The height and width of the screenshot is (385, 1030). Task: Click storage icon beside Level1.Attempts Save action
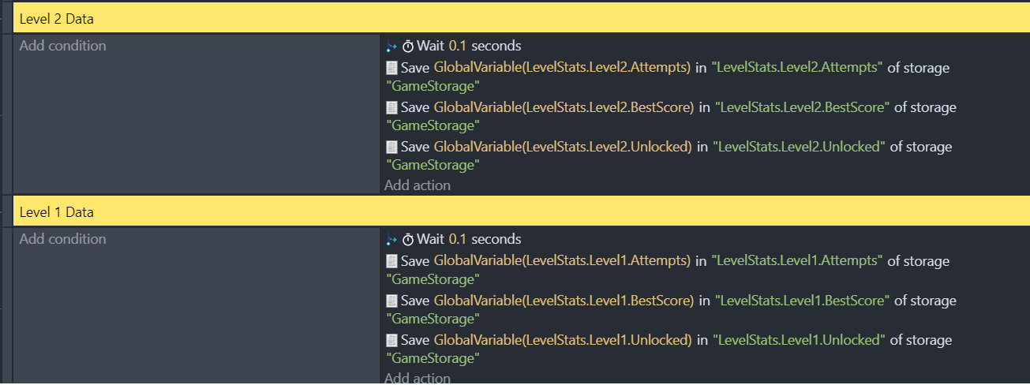pyautogui.click(x=391, y=261)
